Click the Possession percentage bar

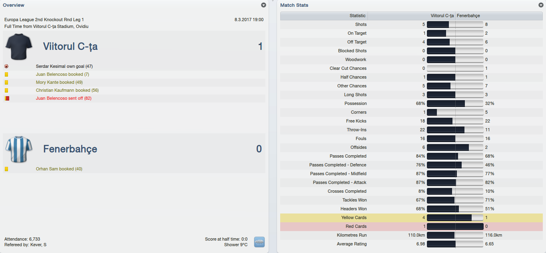pos(455,103)
